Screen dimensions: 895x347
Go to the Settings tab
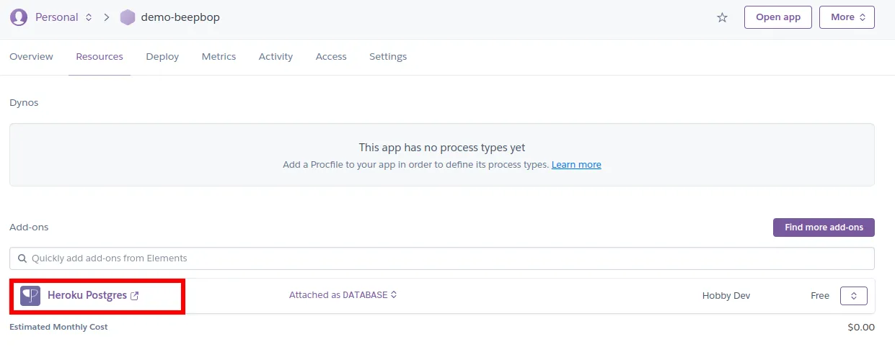pos(388,56)
